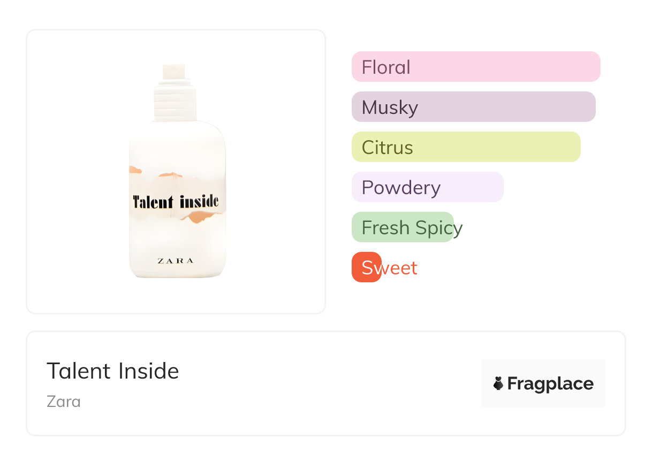Open the Talent Inside fragrance title
This screenshot has height=462, width=652.
pyautogui.click(x=113, y=371)
